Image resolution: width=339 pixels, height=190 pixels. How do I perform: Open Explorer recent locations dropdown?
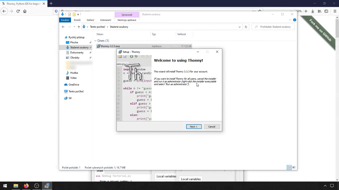point(74,27)
